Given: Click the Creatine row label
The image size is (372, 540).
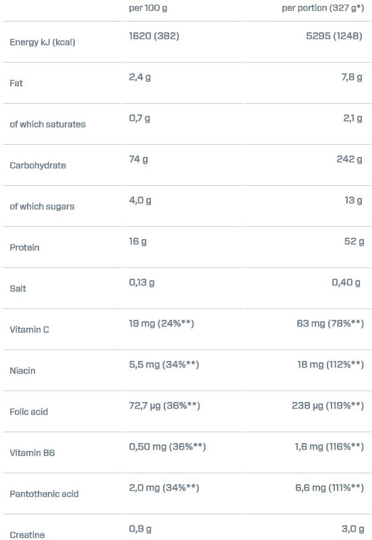Looking at the screenshot, I should click(x=27, y=535).
